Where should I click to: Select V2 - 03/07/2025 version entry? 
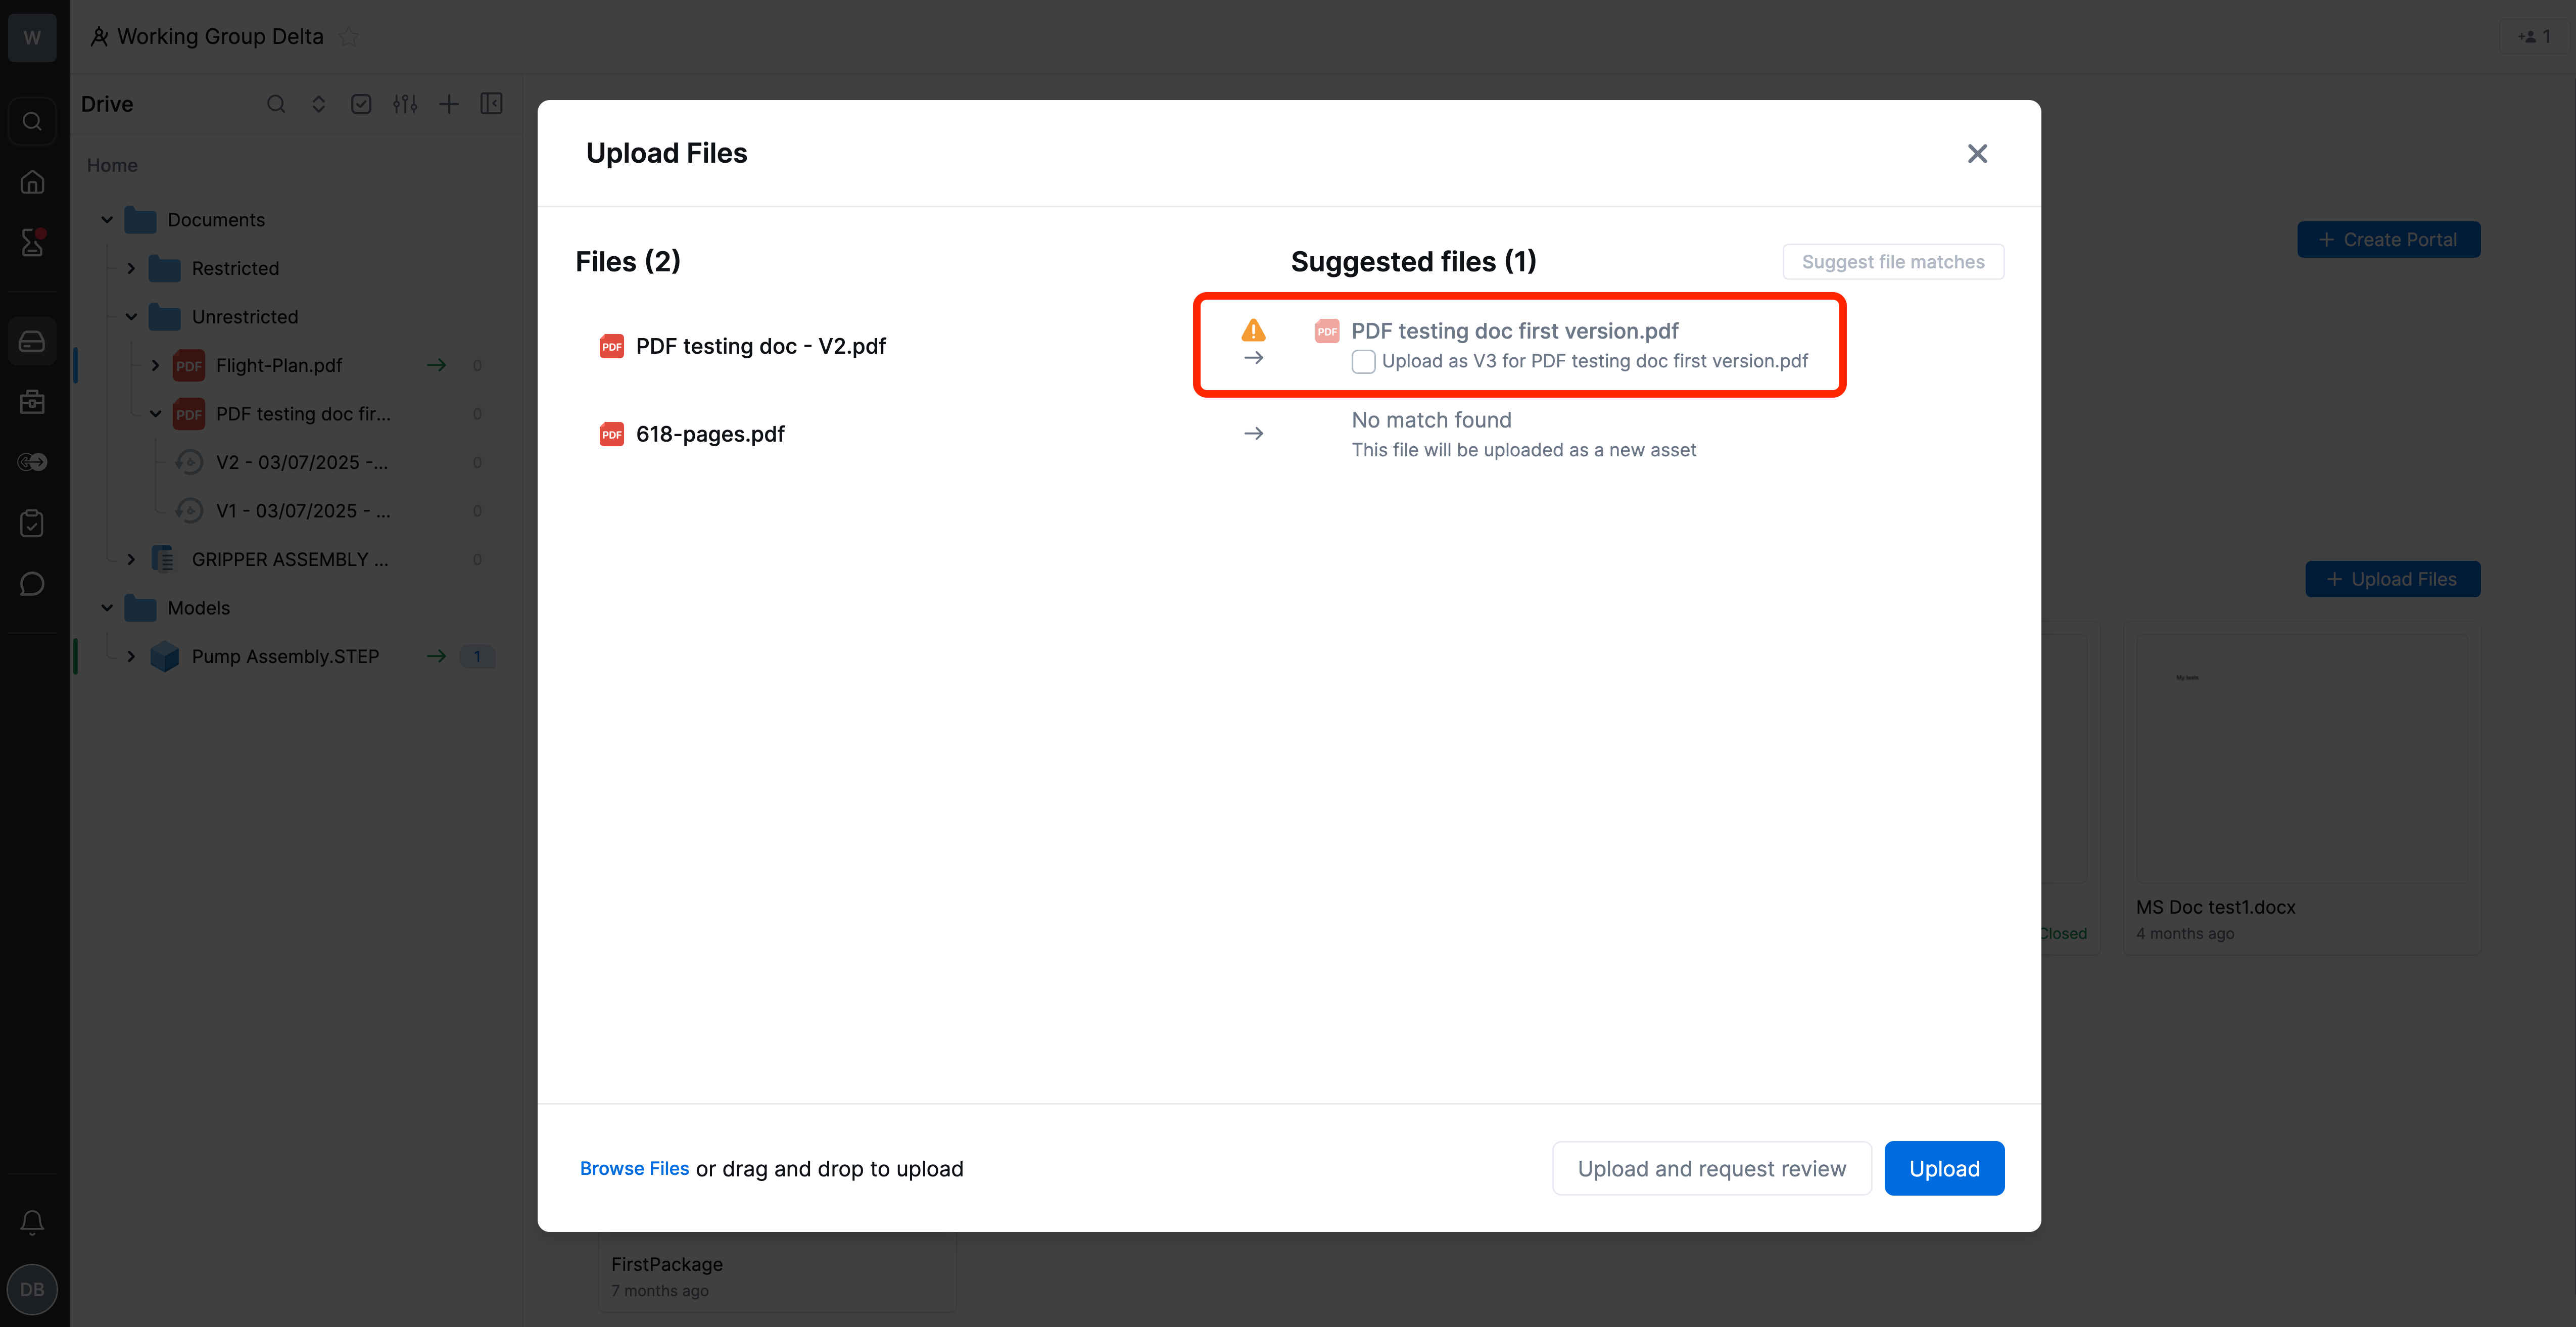(302, 462)
